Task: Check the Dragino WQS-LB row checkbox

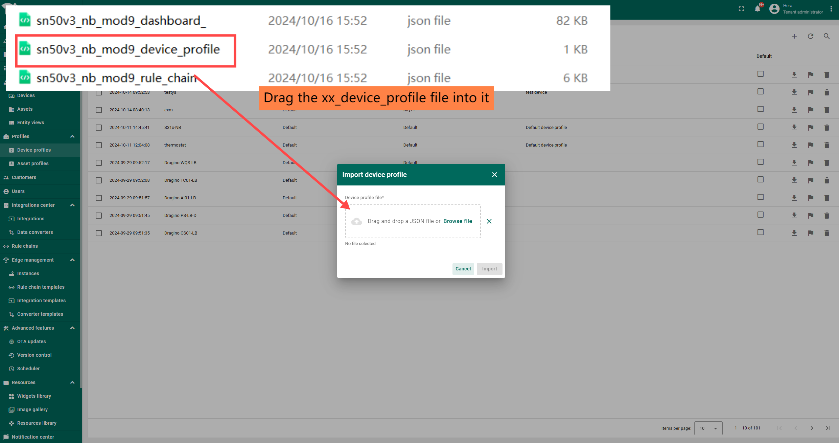Action: (99, 163)
